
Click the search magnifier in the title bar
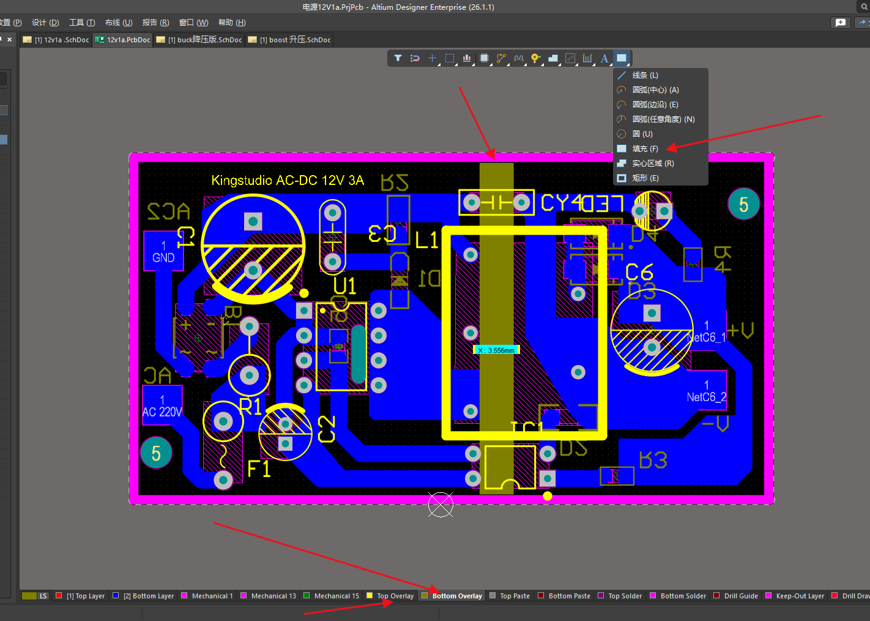tap(864, 7)
